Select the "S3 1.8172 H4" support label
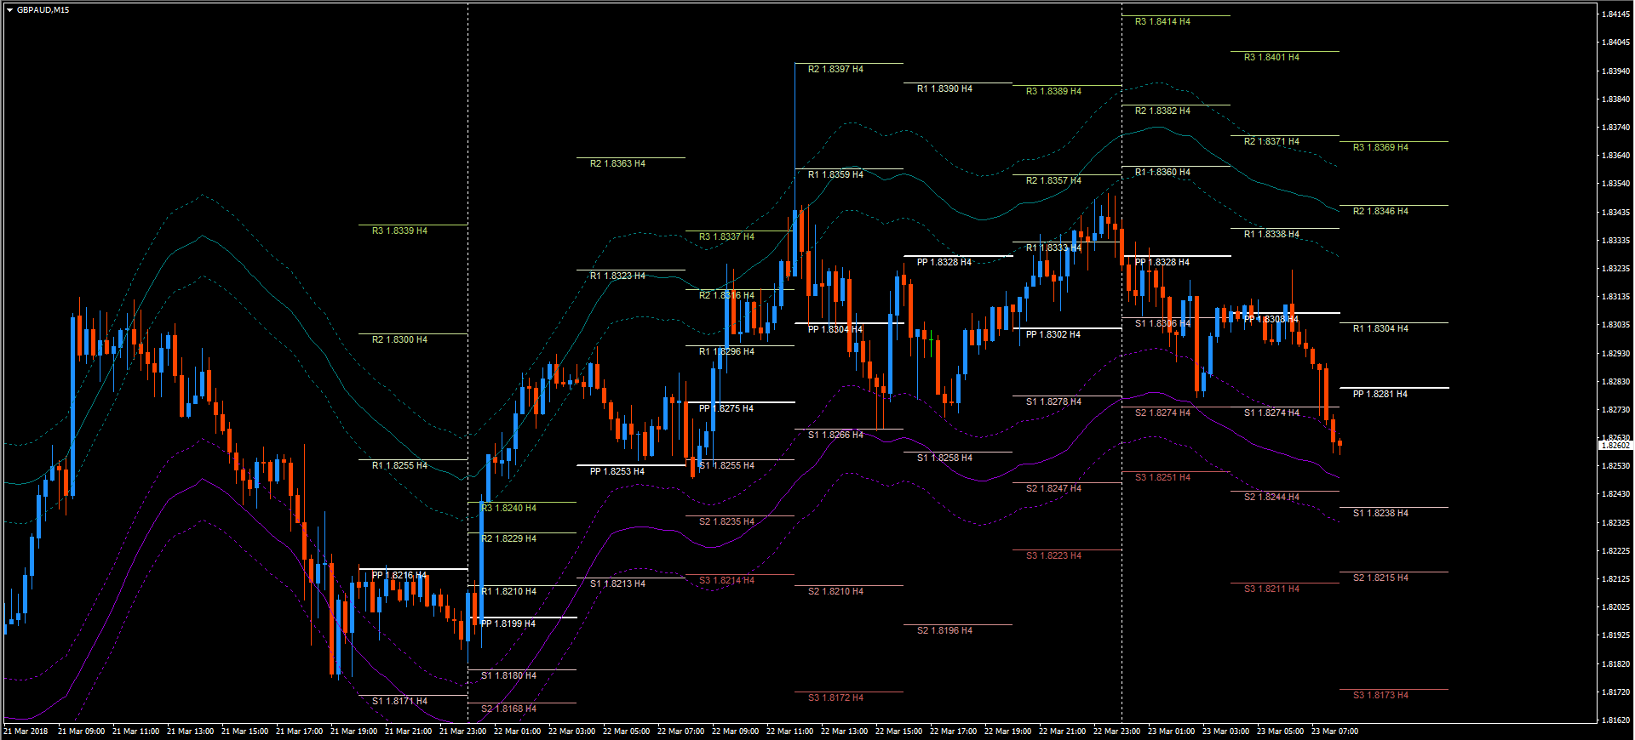This screenshot has height=740, width=1635. pos(835,698)
